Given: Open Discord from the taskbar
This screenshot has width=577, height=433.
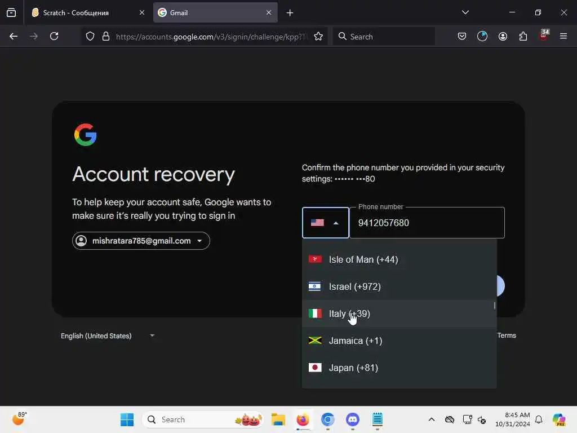Looking at the screenshot, I should [353, 419].
